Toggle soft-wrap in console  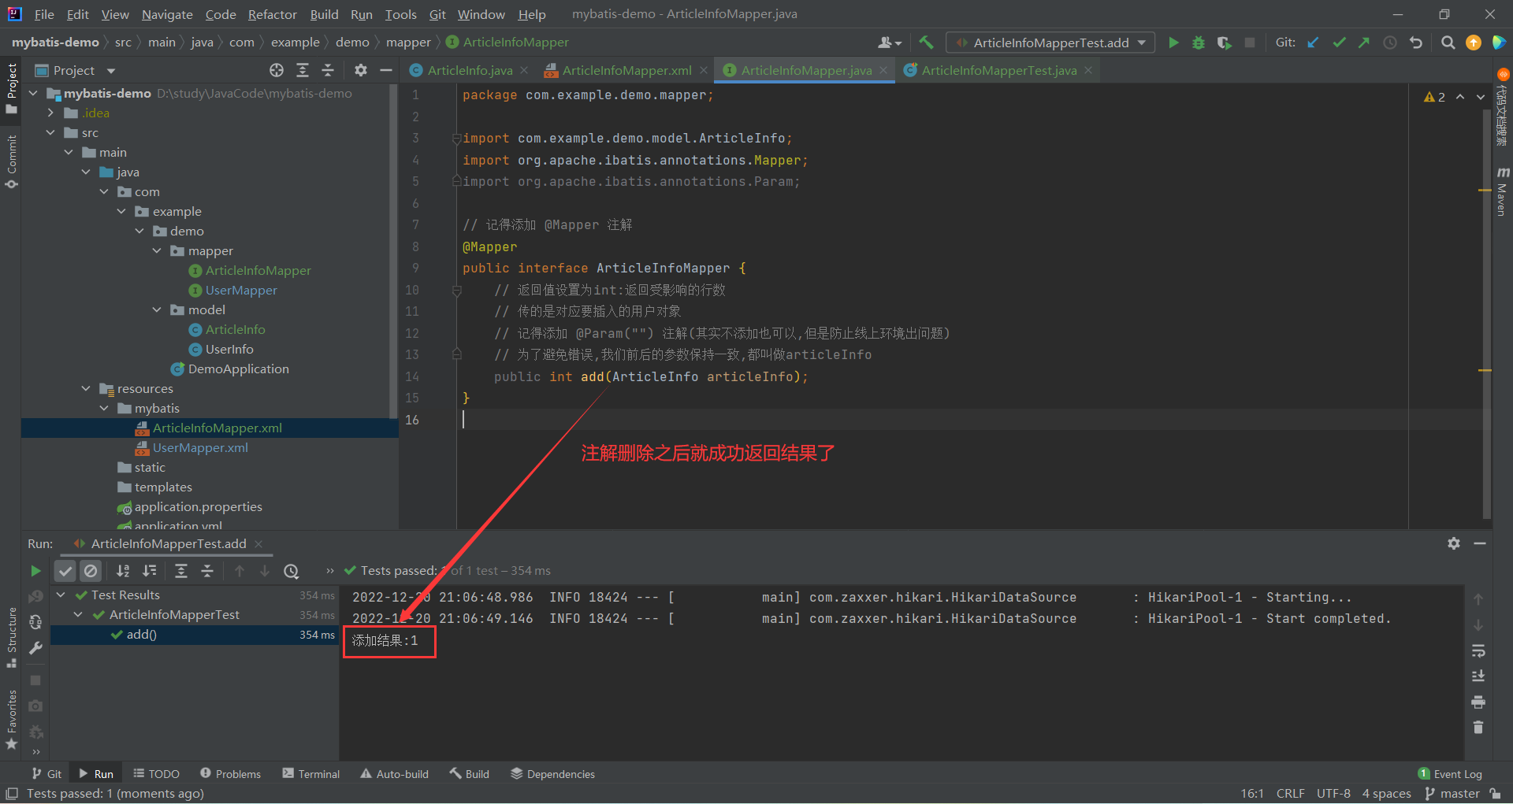pyautogui.click(x=1478, y=650)
